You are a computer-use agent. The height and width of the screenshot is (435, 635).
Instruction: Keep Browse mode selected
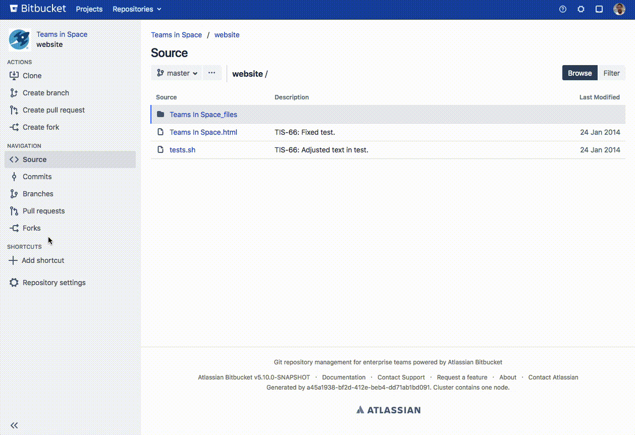(x=579, y=73)
